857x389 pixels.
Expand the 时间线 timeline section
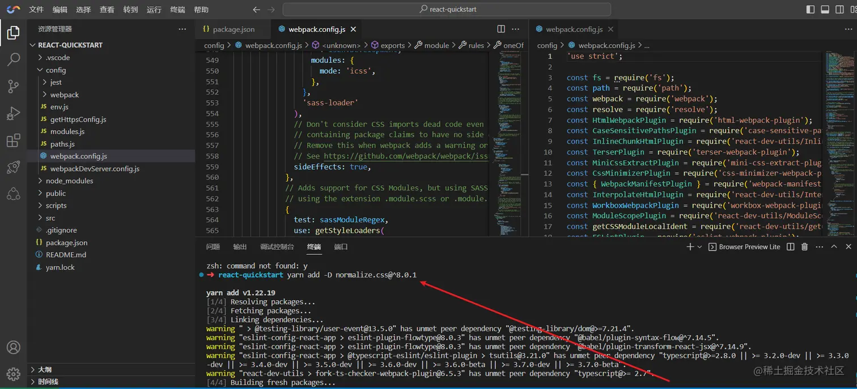[111, 382]
